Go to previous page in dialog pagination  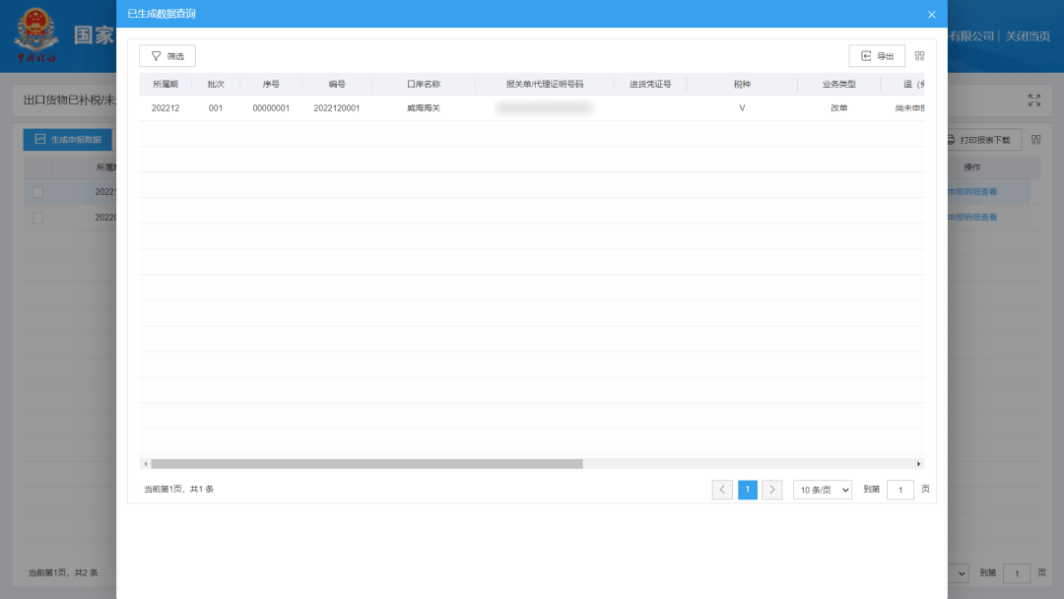coord(722,490)
